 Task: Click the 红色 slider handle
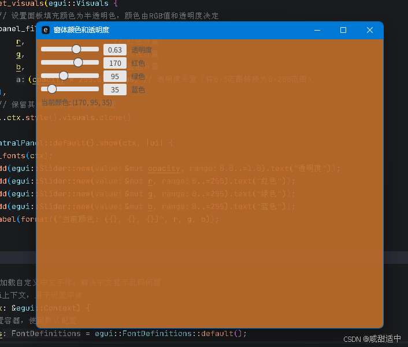[78, 62]
